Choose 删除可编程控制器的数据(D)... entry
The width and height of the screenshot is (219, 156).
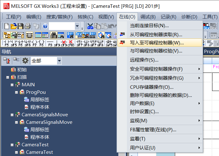(x=160, y=95)
